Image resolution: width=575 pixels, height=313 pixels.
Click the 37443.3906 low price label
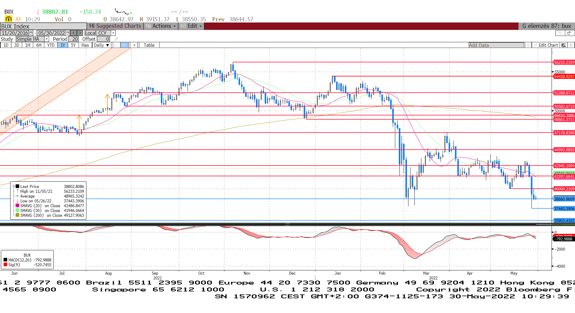point(564,209)
